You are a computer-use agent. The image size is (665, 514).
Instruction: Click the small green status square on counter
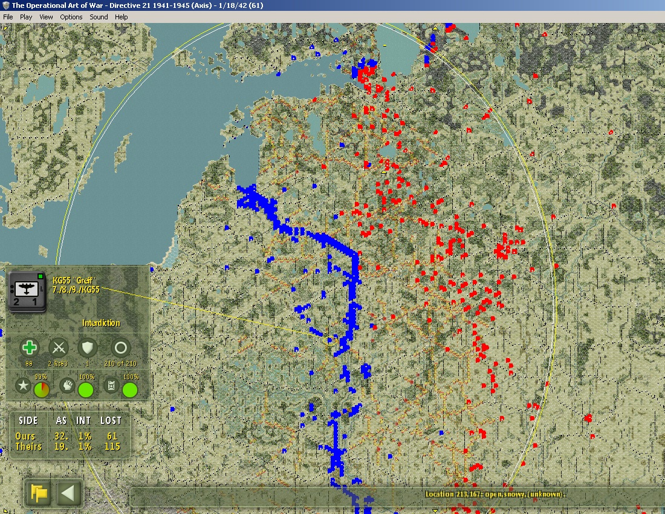tap(41, 276)
